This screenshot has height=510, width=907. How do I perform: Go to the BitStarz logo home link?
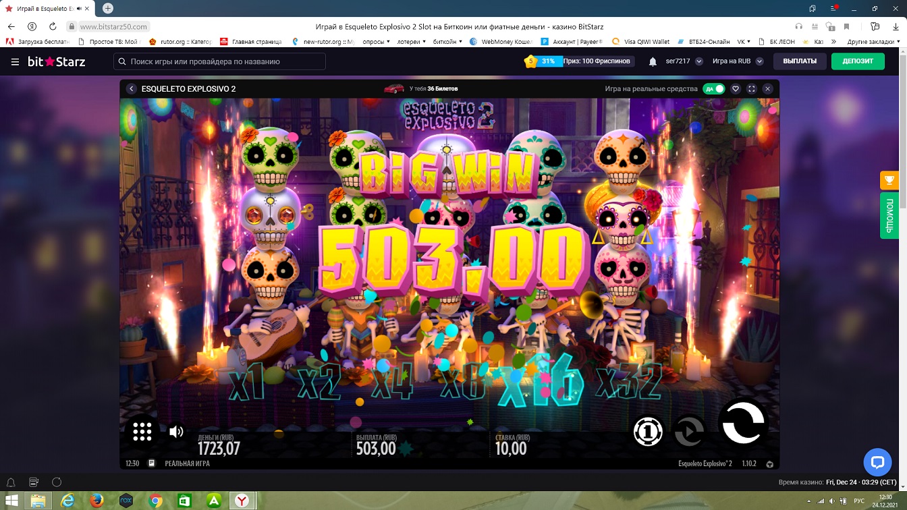[x=57, y=61]
